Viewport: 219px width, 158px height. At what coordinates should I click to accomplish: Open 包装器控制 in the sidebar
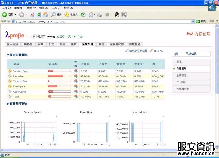(191, 89)
